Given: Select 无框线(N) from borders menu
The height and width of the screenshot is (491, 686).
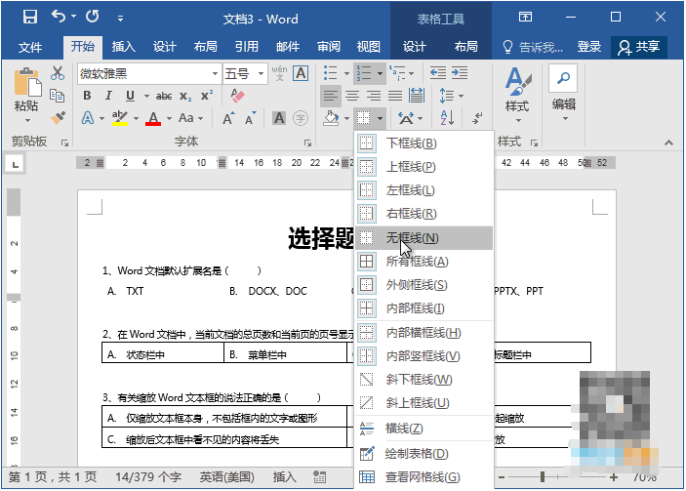Looking at the screenshot, I should (412, 237).
